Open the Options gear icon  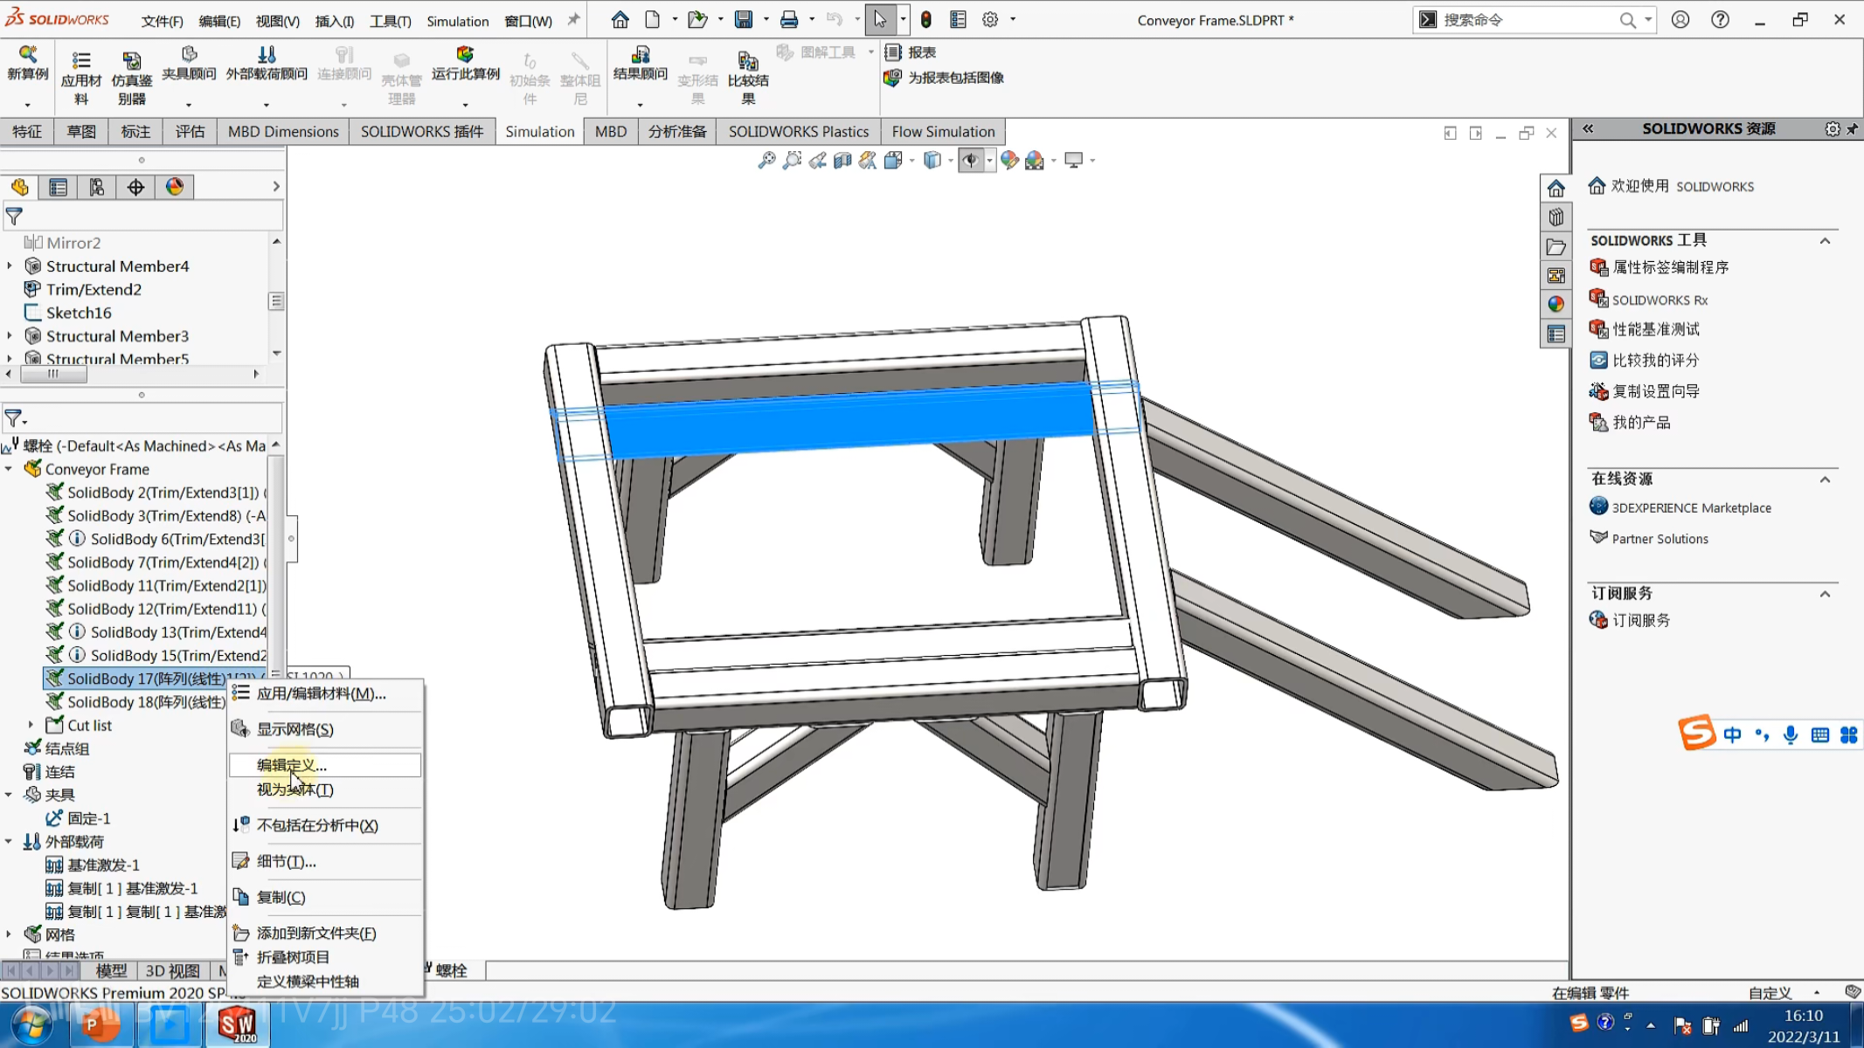point(990,19)
